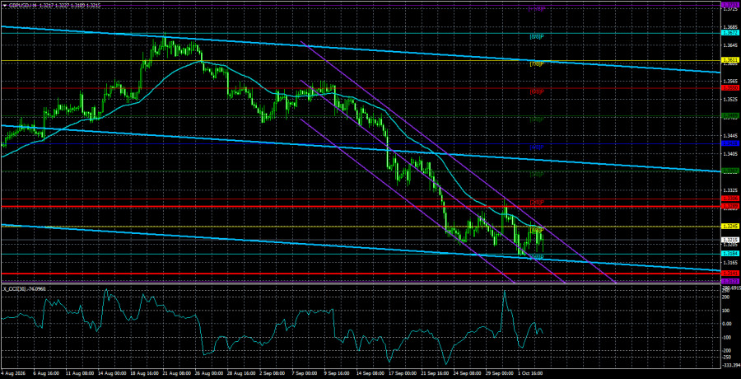Open the GBPUSD chart title dropdown arrow
Screen dimensions: 741x379
tap(5, 5)
